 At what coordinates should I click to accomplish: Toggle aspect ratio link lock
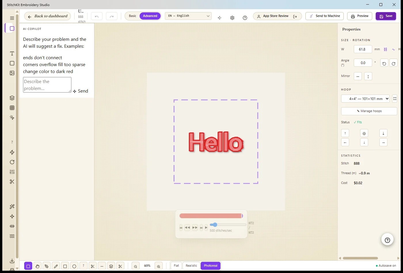(385, 49)
